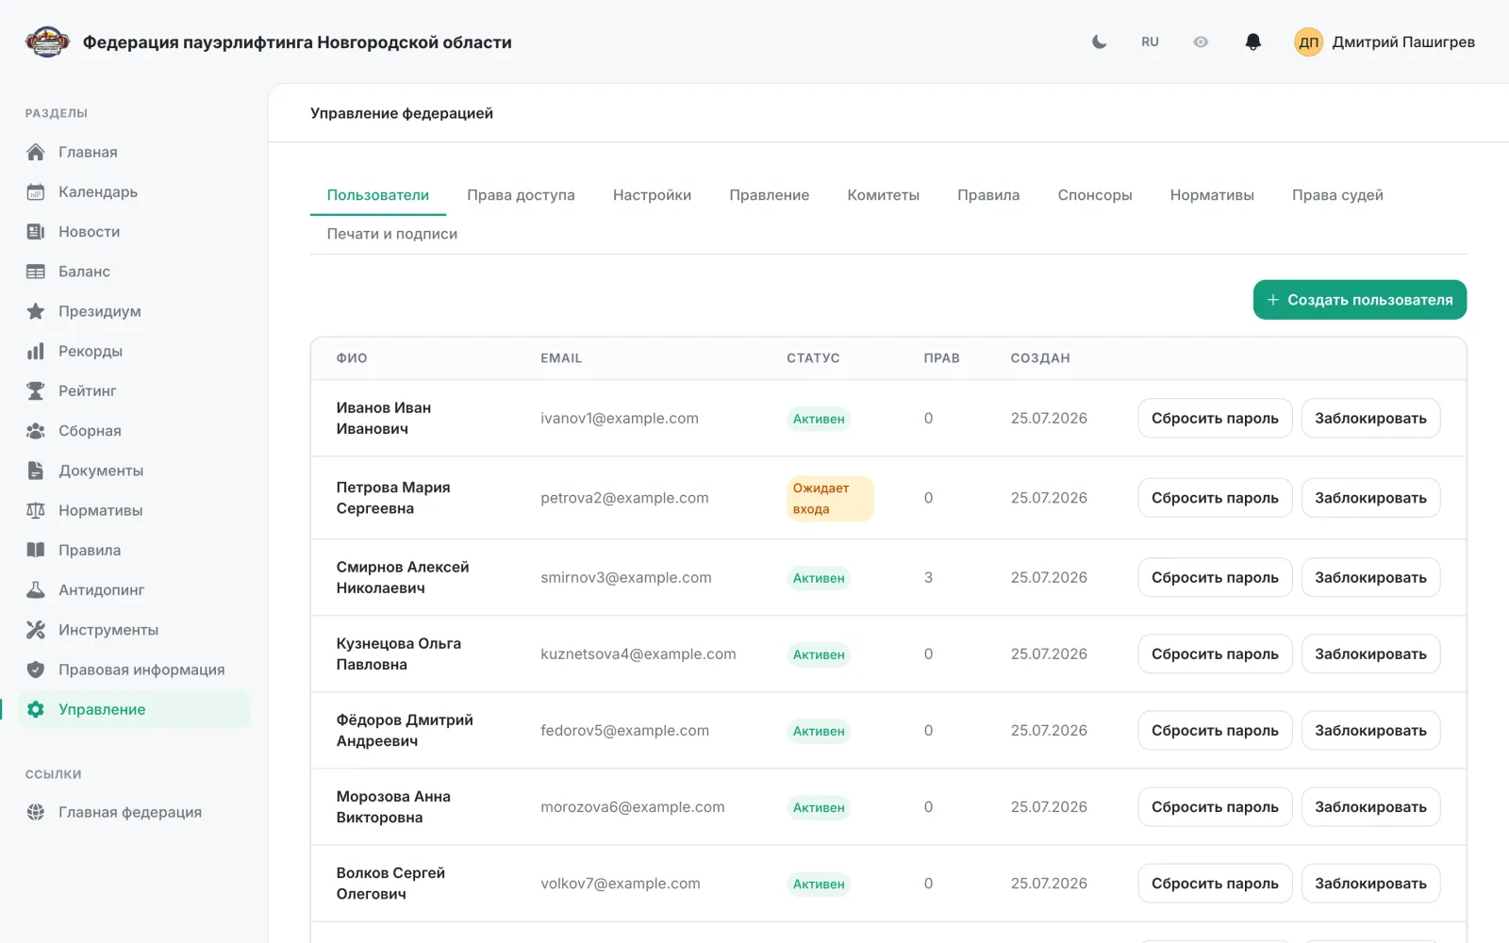Click the Рекорды bar chart icon
Viewport: 1509px width, 943px height.
tap(36, 351)
